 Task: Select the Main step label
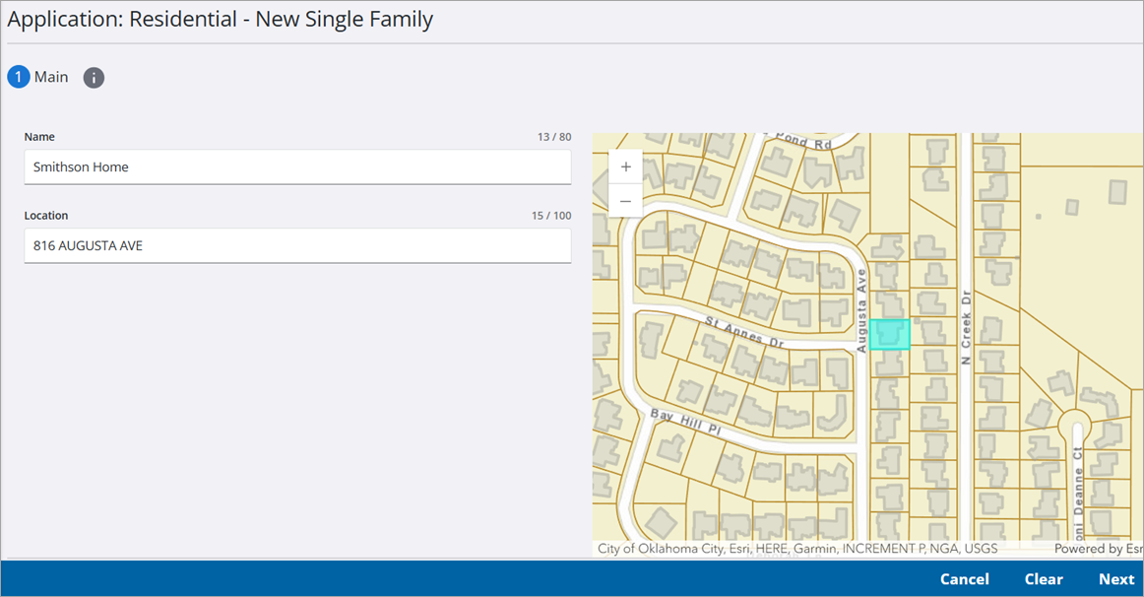pyautogui.click(x=51, y=77)
